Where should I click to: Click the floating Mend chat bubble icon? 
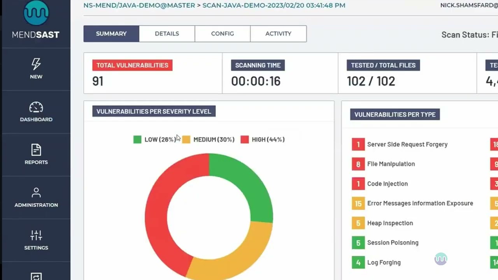[x=441, y=259]
